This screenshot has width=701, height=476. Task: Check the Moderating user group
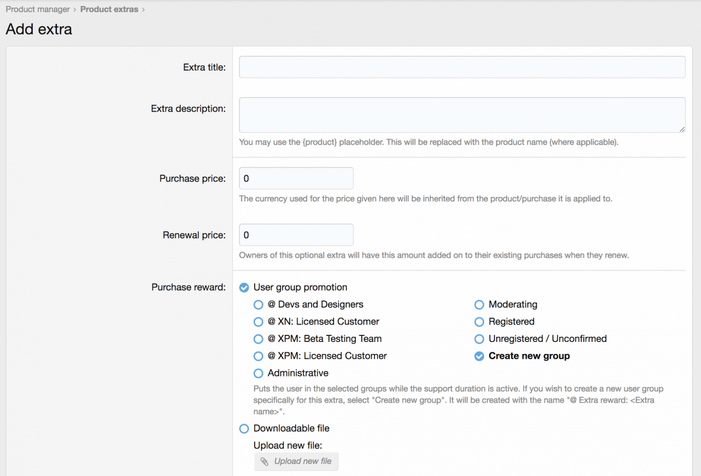point(479,305)
